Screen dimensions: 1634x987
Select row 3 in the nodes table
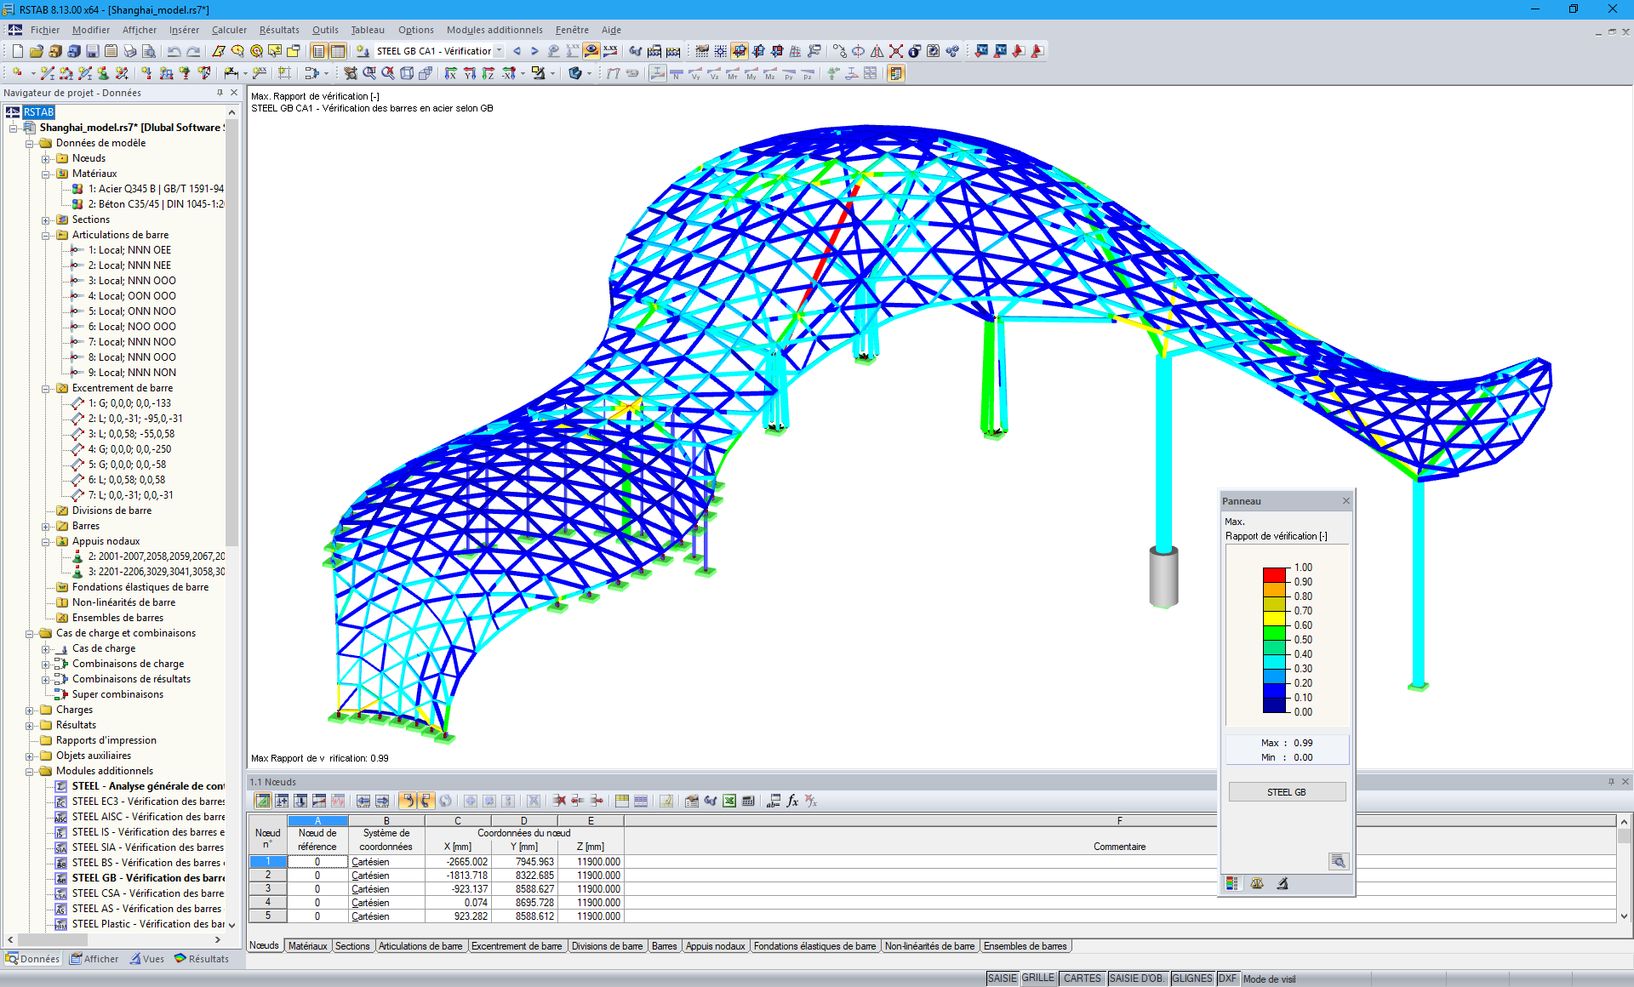[x=267, y=888]
